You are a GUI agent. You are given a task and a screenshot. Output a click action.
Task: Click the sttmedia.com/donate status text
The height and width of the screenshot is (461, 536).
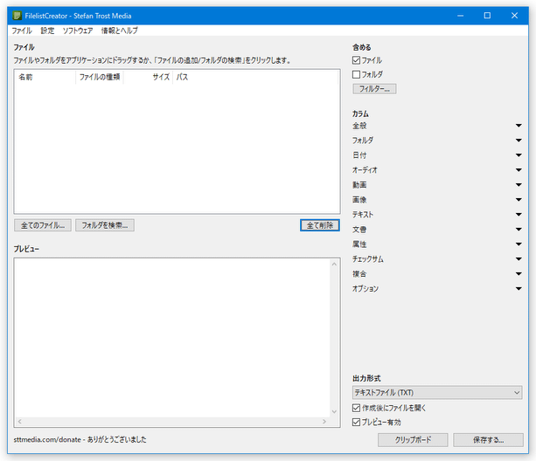[80, 439]
